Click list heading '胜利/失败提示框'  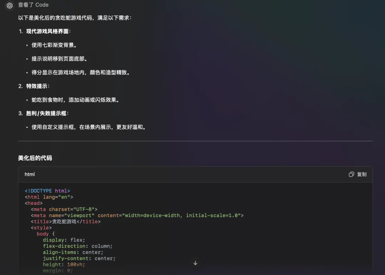click(46, 113)
